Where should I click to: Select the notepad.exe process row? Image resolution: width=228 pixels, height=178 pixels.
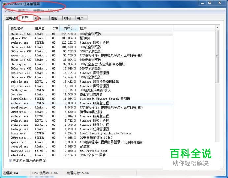click(91, 146)
